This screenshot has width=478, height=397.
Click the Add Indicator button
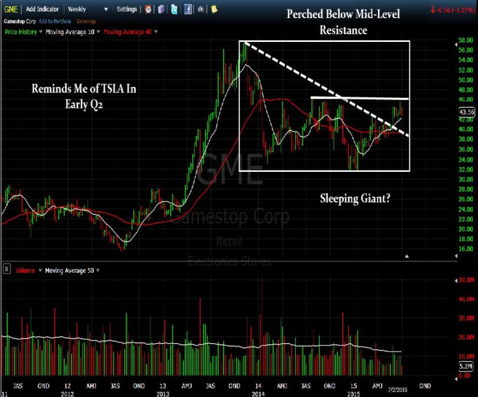(x=43, y=9)
